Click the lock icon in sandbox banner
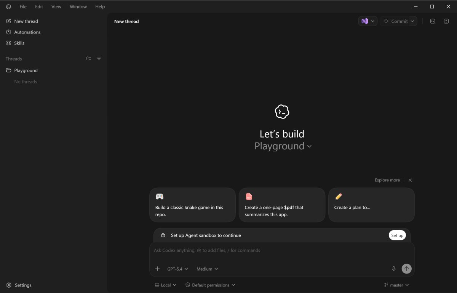This screenshot has width=457, height=293. click(163, 235)
